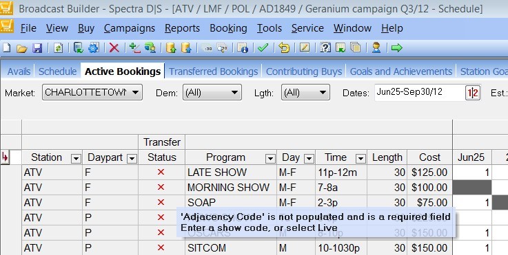This screenshot has height=255, width=508.
Task: Click the pencil edit note icon
Action: pos(305,48)
